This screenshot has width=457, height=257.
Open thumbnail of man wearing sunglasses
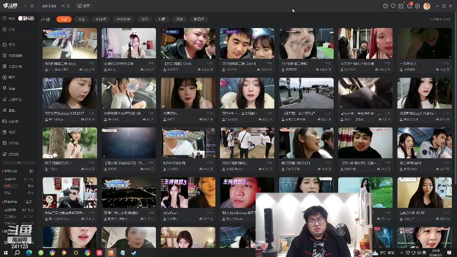tap(70, 192)
